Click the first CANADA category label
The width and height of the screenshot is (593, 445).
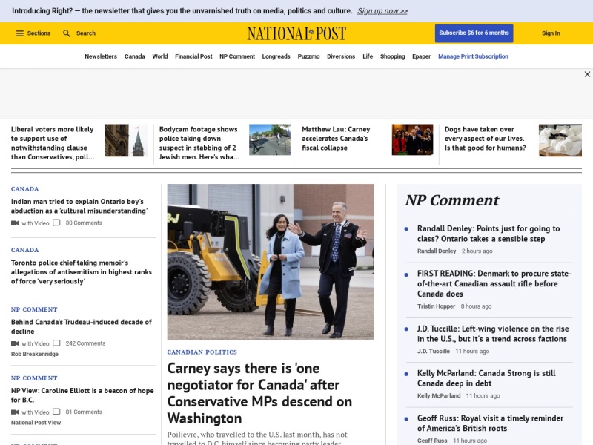[x=24, y=189]
